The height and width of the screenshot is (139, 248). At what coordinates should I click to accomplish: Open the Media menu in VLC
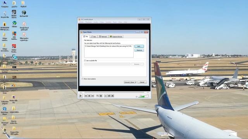pyautogui.click(x=81, y=22)
